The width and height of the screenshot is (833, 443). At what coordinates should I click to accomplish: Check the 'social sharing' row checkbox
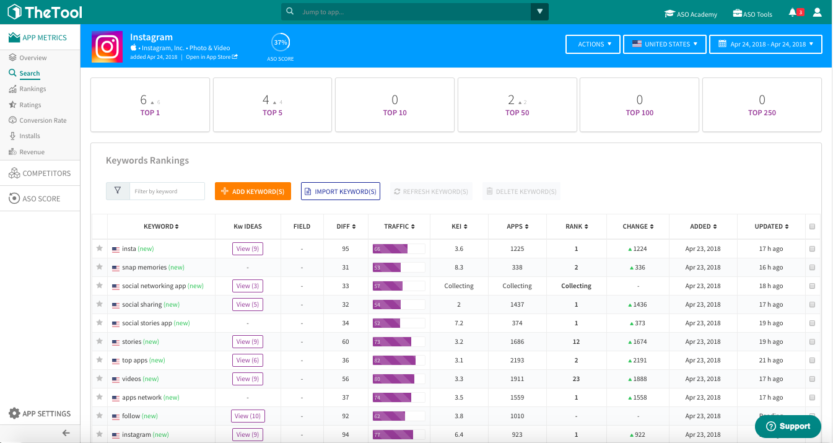click(x=812, y=305)
